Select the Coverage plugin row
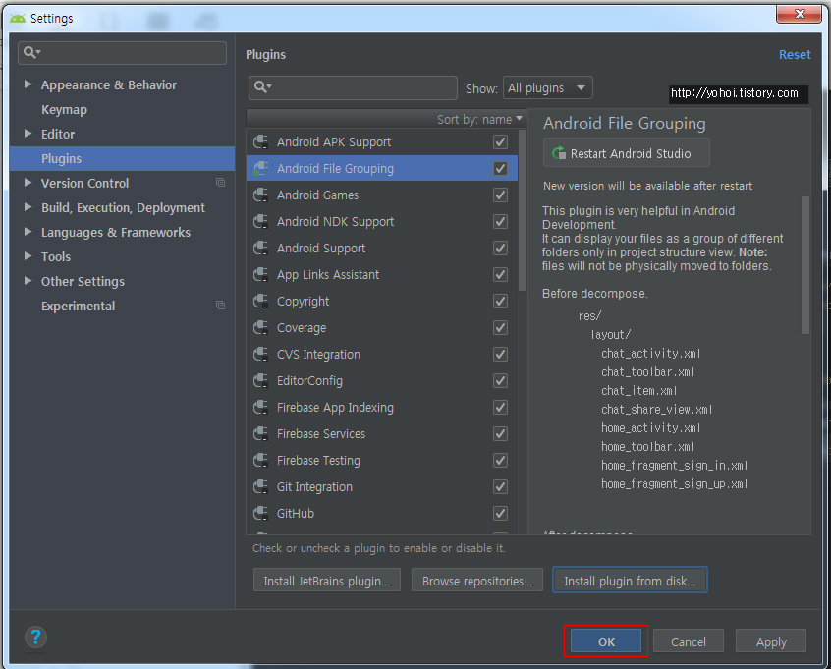The height and width of the screenshot is (669, 831). [x=381, y=327]
